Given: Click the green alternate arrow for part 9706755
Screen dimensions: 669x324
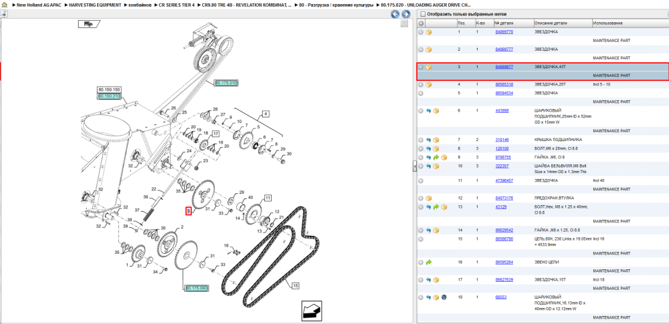Looking at the screenshot, I should [x=436, y=157].
